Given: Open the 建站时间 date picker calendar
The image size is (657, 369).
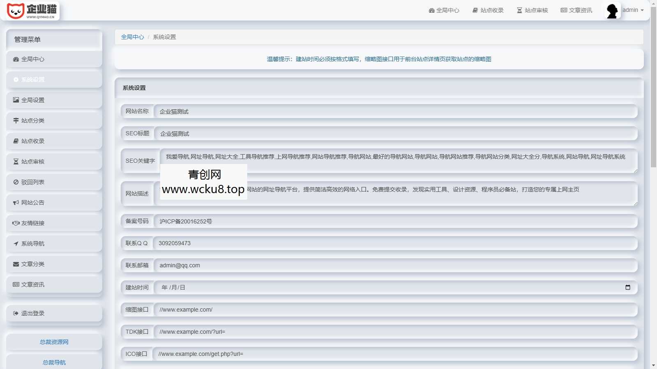Looking at the screenshot, I should [x=627, y=287].
